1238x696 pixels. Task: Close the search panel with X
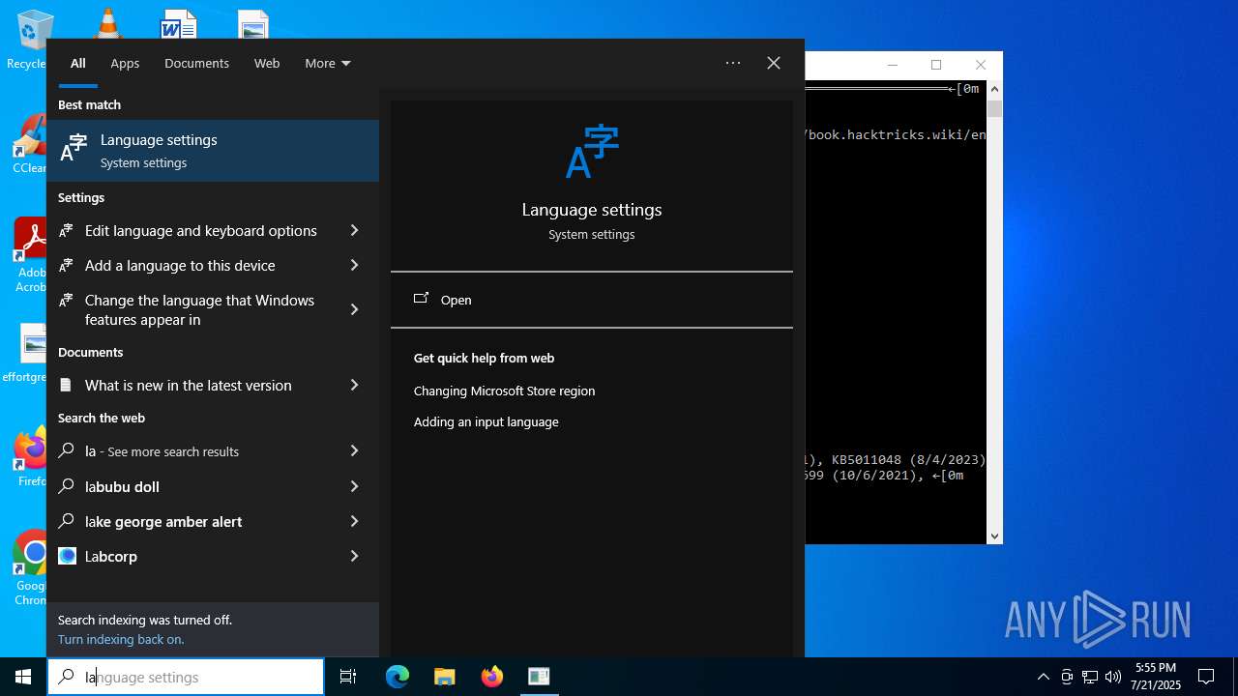coord(774,63)
